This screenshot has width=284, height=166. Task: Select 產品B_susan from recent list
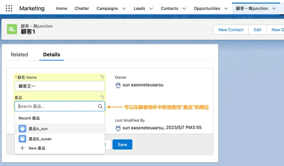tap(60, 139)
